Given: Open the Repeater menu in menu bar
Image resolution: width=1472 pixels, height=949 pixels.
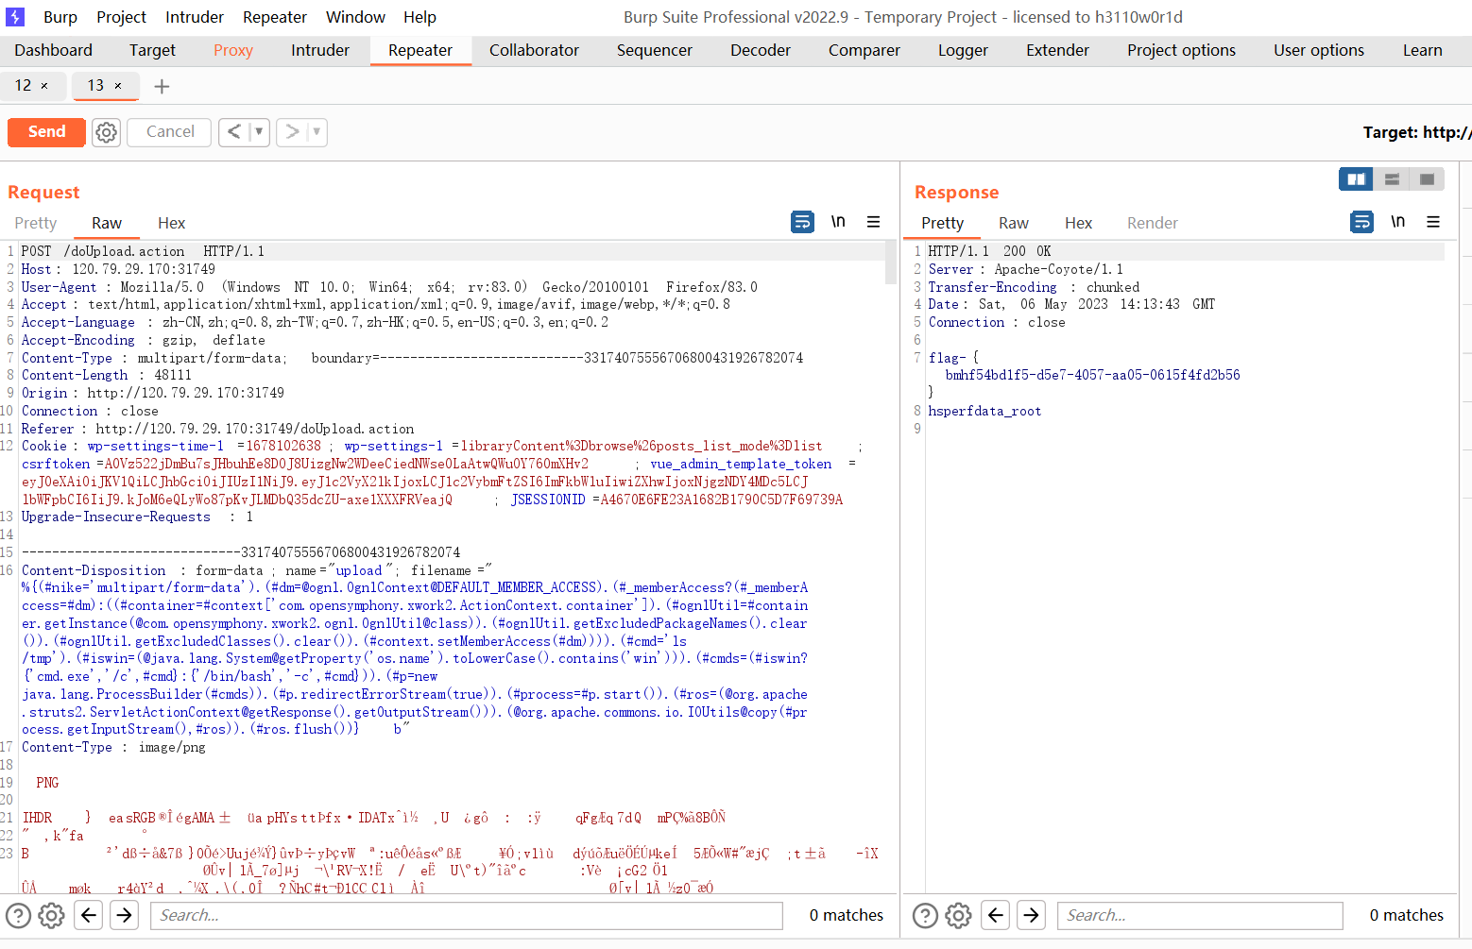Looking at the screenshot, I should point(275,17).
